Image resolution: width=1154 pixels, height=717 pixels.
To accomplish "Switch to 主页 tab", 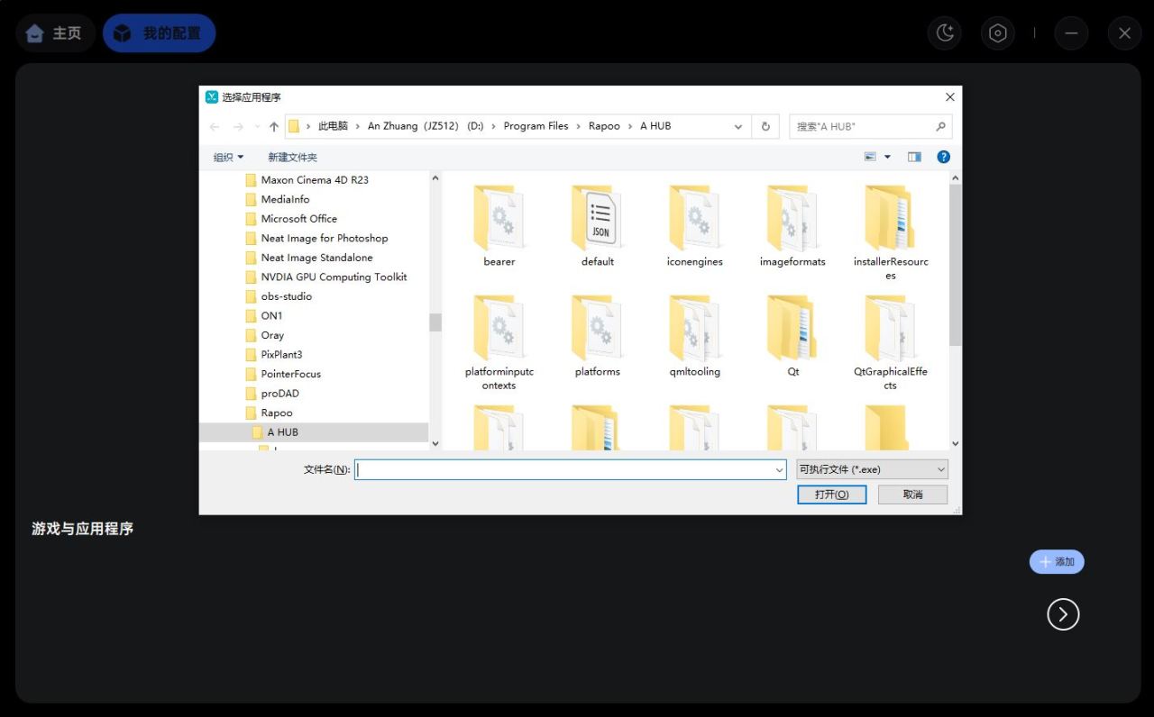I will (55, 33).
